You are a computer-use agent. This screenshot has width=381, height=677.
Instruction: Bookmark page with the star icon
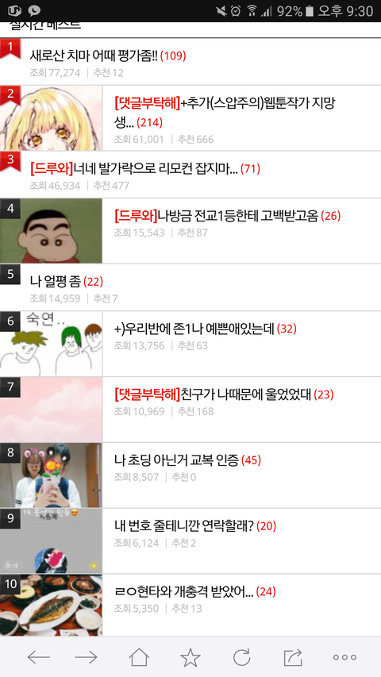(190, 657)
